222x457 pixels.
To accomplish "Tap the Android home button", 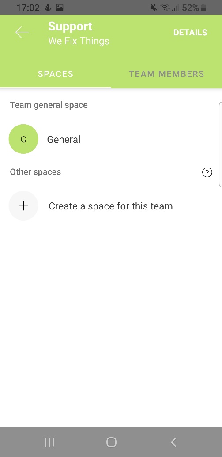I will tap(111, 442).
